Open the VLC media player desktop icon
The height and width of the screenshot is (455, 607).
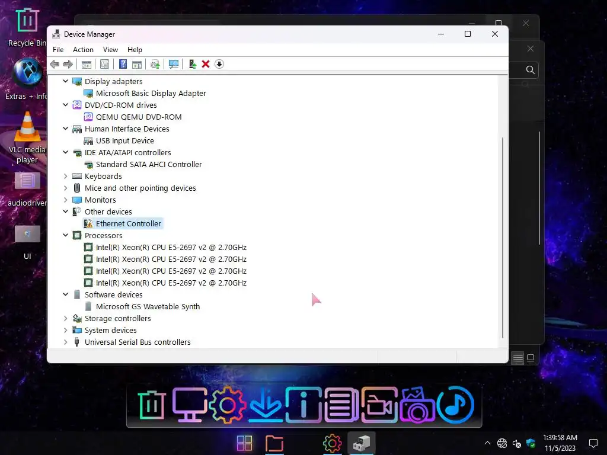[27, 137]
